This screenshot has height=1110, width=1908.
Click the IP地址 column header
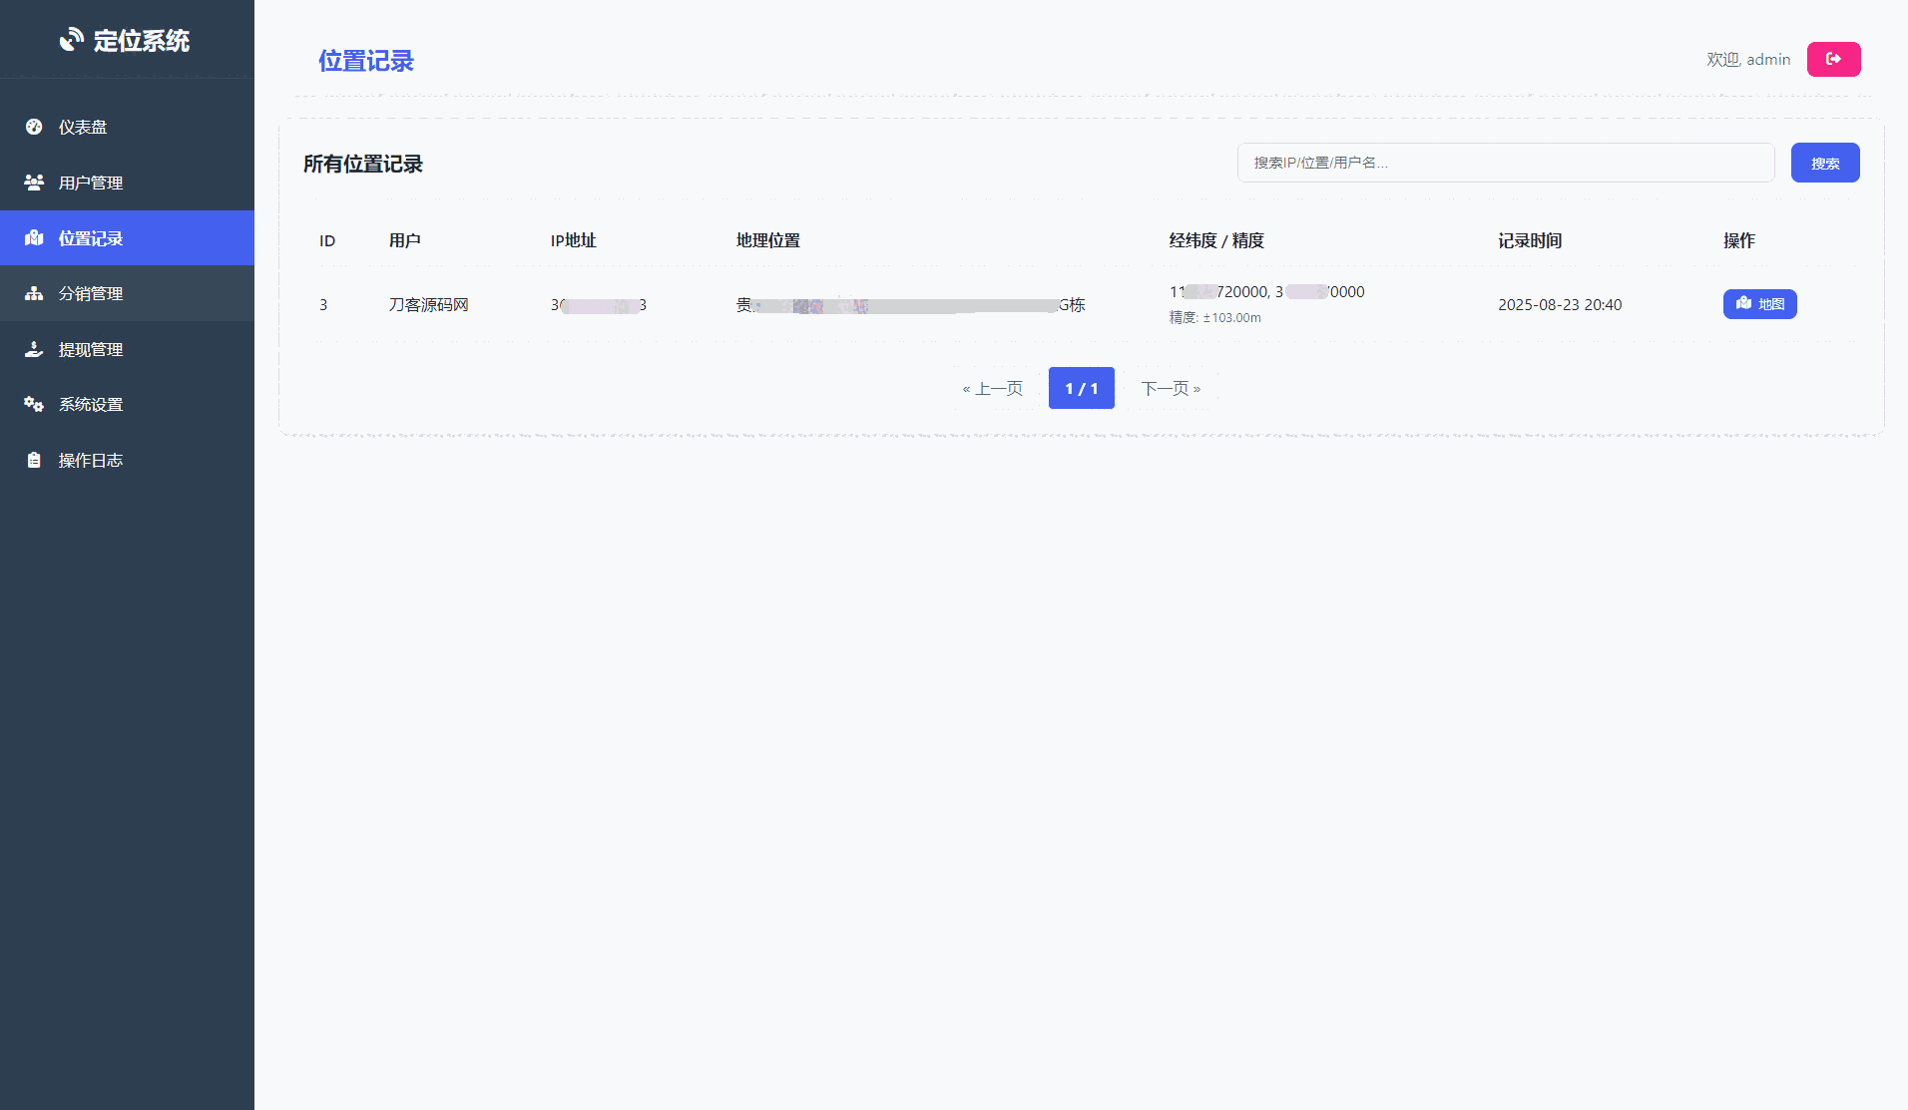[x=573, y=240]
